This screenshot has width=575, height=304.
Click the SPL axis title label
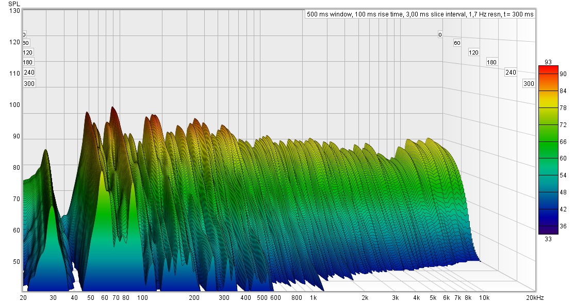coord(14,4)
